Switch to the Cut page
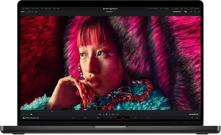The height and width of the screenshot is (135, 221). tap(85, 118)
